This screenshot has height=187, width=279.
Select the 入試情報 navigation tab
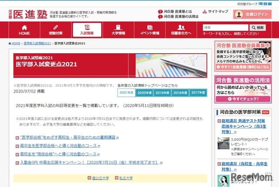coord(87,30)
